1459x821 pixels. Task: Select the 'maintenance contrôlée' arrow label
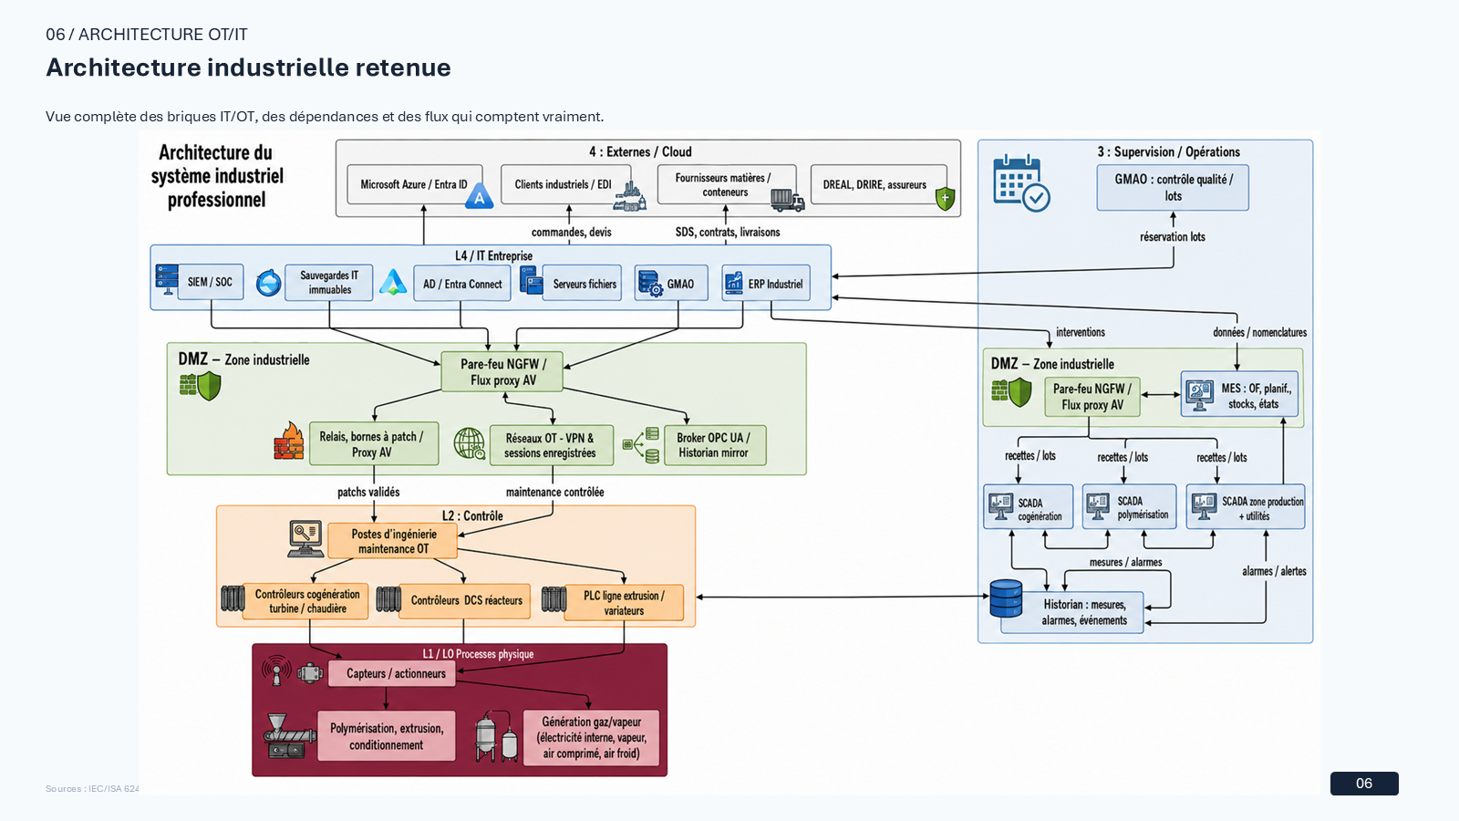555,492
